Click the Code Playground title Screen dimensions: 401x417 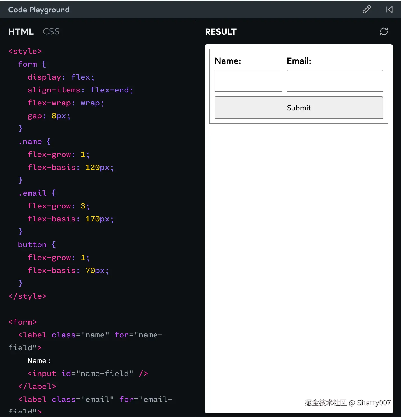tap(39, 10)
